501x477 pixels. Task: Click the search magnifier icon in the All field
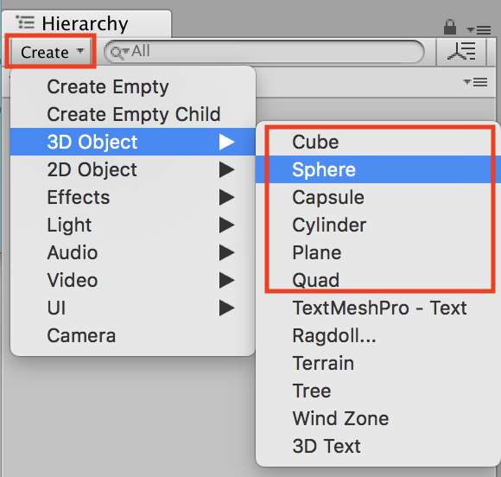point(119,53)
